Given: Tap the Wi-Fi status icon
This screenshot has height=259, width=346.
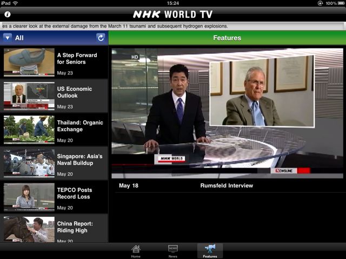Looking at the screenshot, I should (x=15, y=3).
